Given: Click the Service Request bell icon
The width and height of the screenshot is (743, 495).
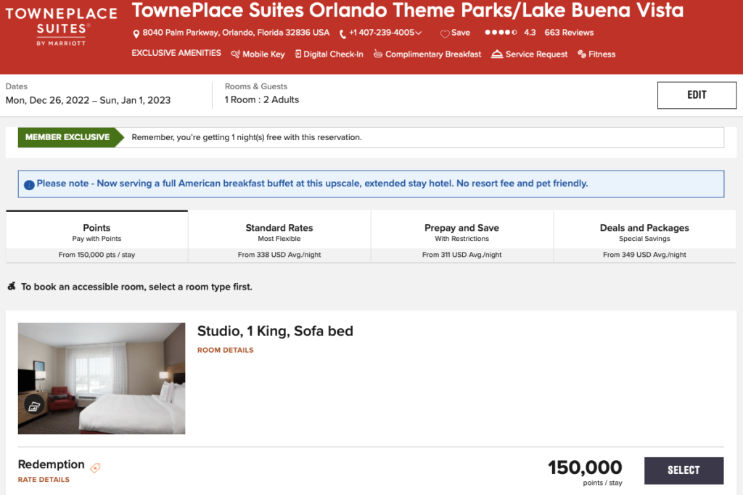Looking at the screenshot, I should point(497,54).
